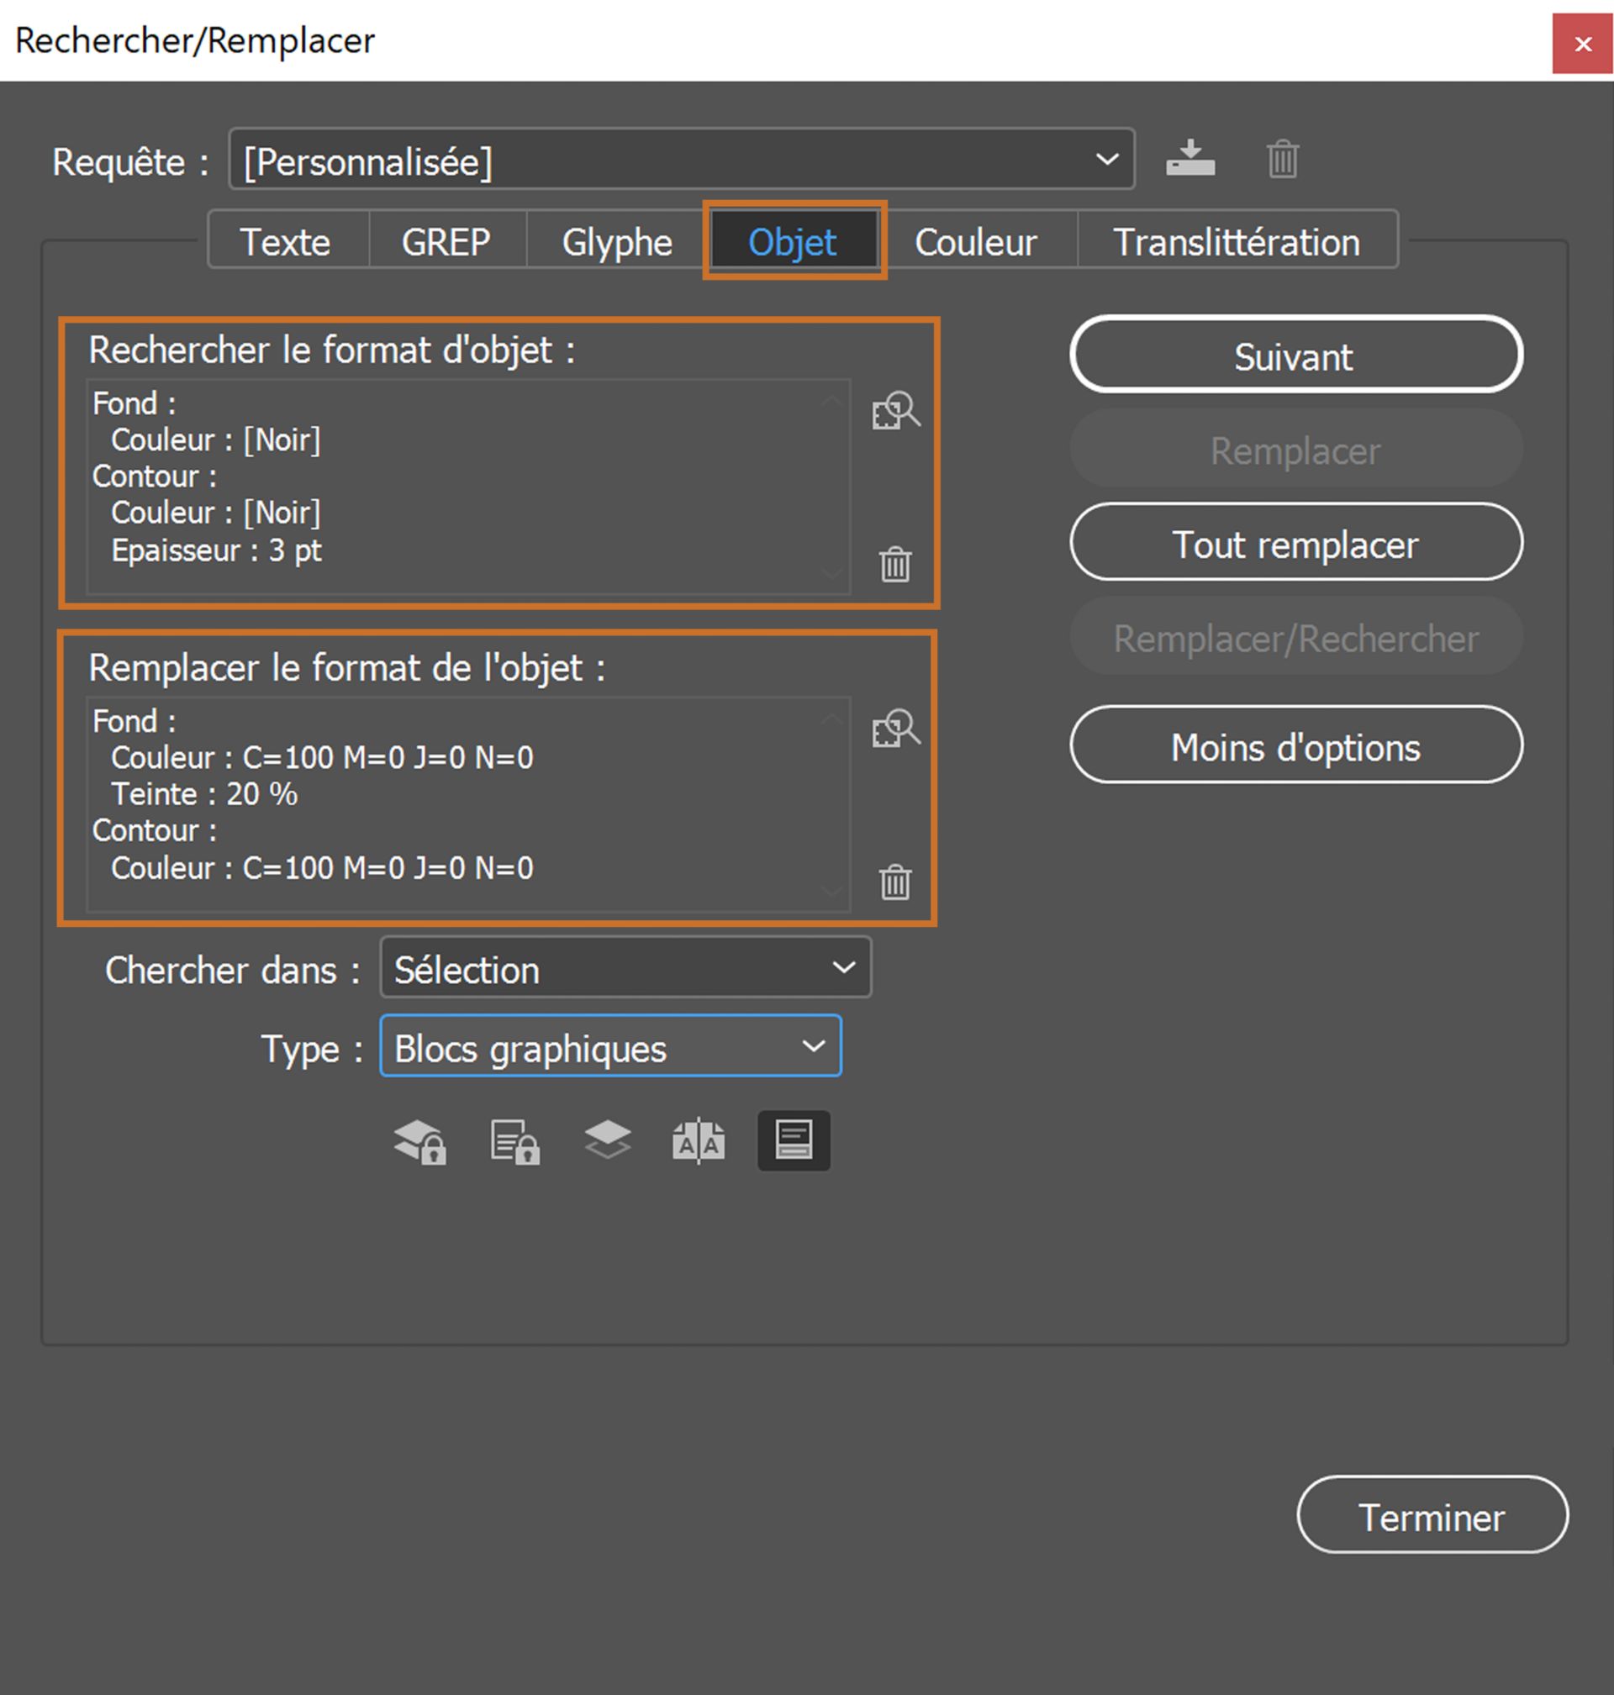Switch to the GREP tab
This screenshot has height=1695, width=1614.
446,242
